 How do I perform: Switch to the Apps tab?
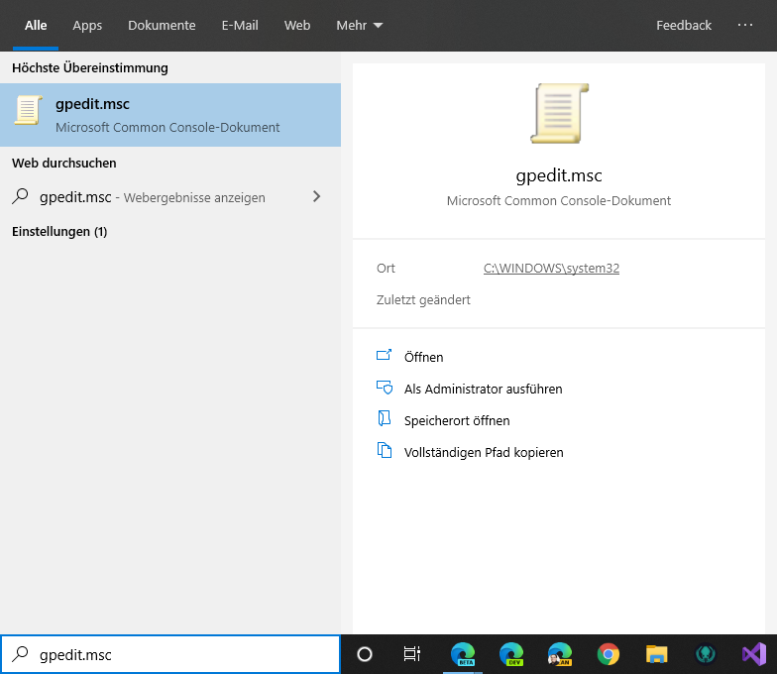click(x=87, y=26)
